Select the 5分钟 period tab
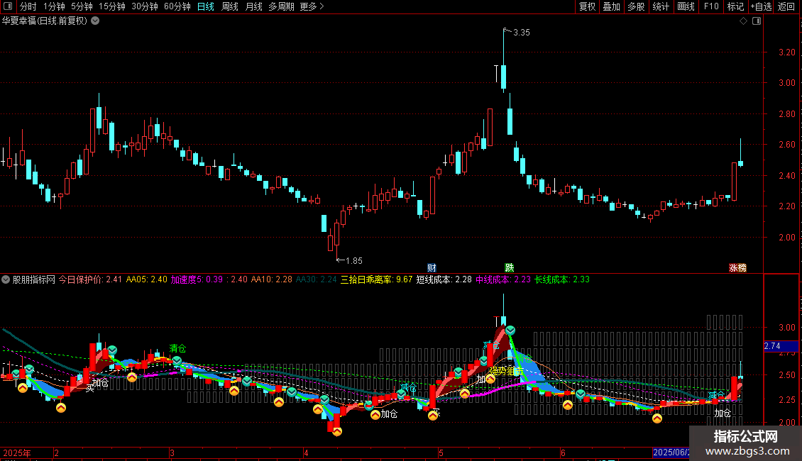This screenshot has width=802, height=461. 82,6
